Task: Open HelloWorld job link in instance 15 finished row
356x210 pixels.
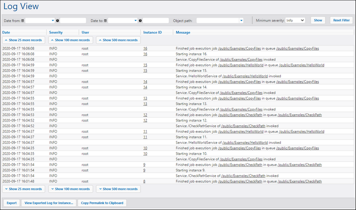Action: (240, 65)
